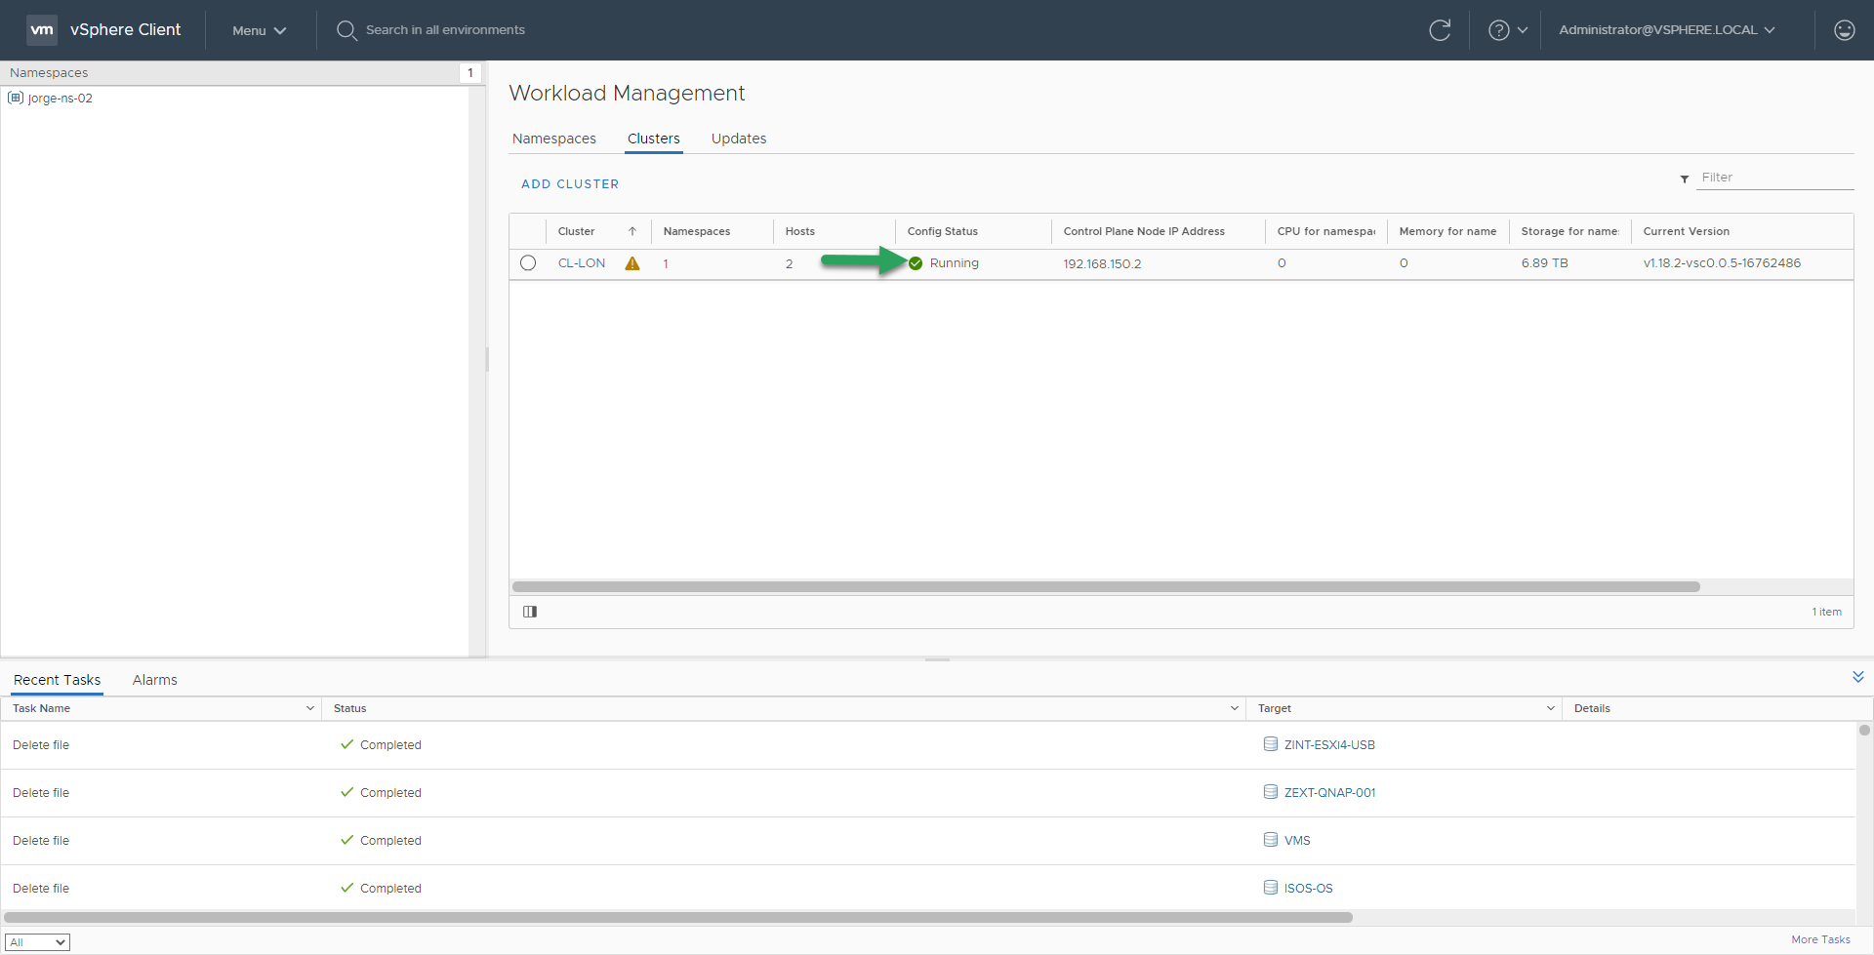
Task: Sort by Cluster using the arrow icon
Action: point(632,231)
